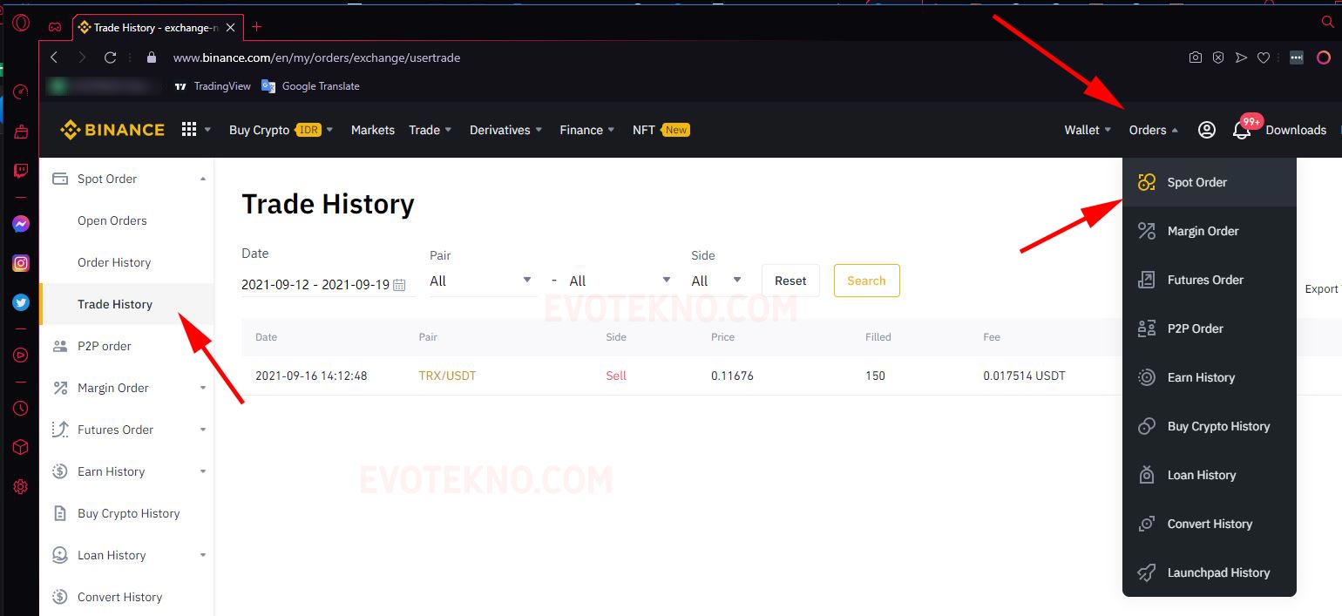This screenshot has width=1342, height=616.
Task: Reload the page with the refresh icon
Action: [x=110, y=58]
